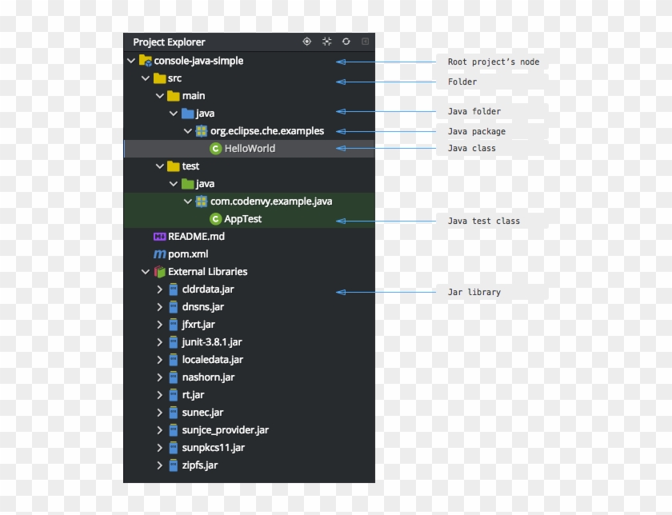Viewport: 672px width, 515px height.
Task: Click the junit-3.8.1.jar file icon
Action: coord(173,342)
